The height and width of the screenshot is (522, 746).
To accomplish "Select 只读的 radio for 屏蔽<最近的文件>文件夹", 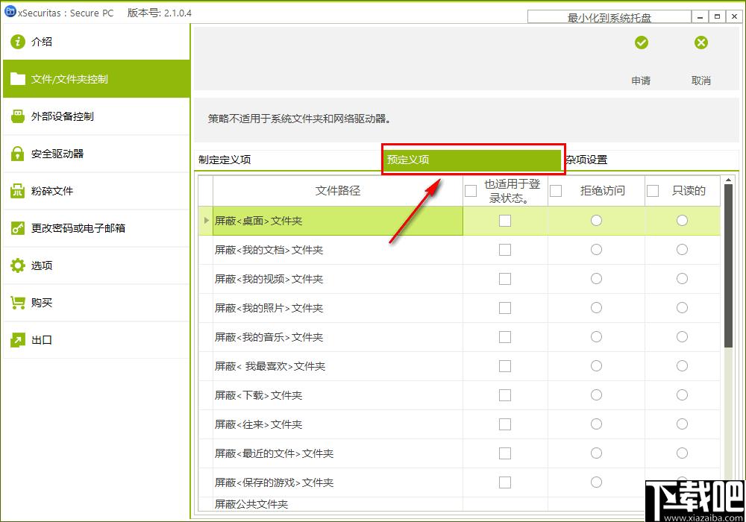I will point(682,453).
